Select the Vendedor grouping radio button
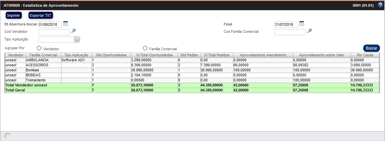This screenshot has height=141, width=385. [39, 48]
